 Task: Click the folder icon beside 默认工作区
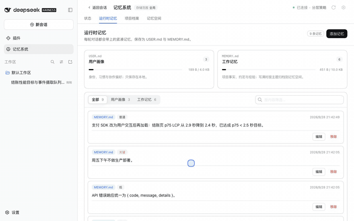coord(8,73)
